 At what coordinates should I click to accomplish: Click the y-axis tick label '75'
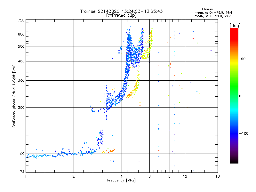pyautogui.click(x=22, y=172)
